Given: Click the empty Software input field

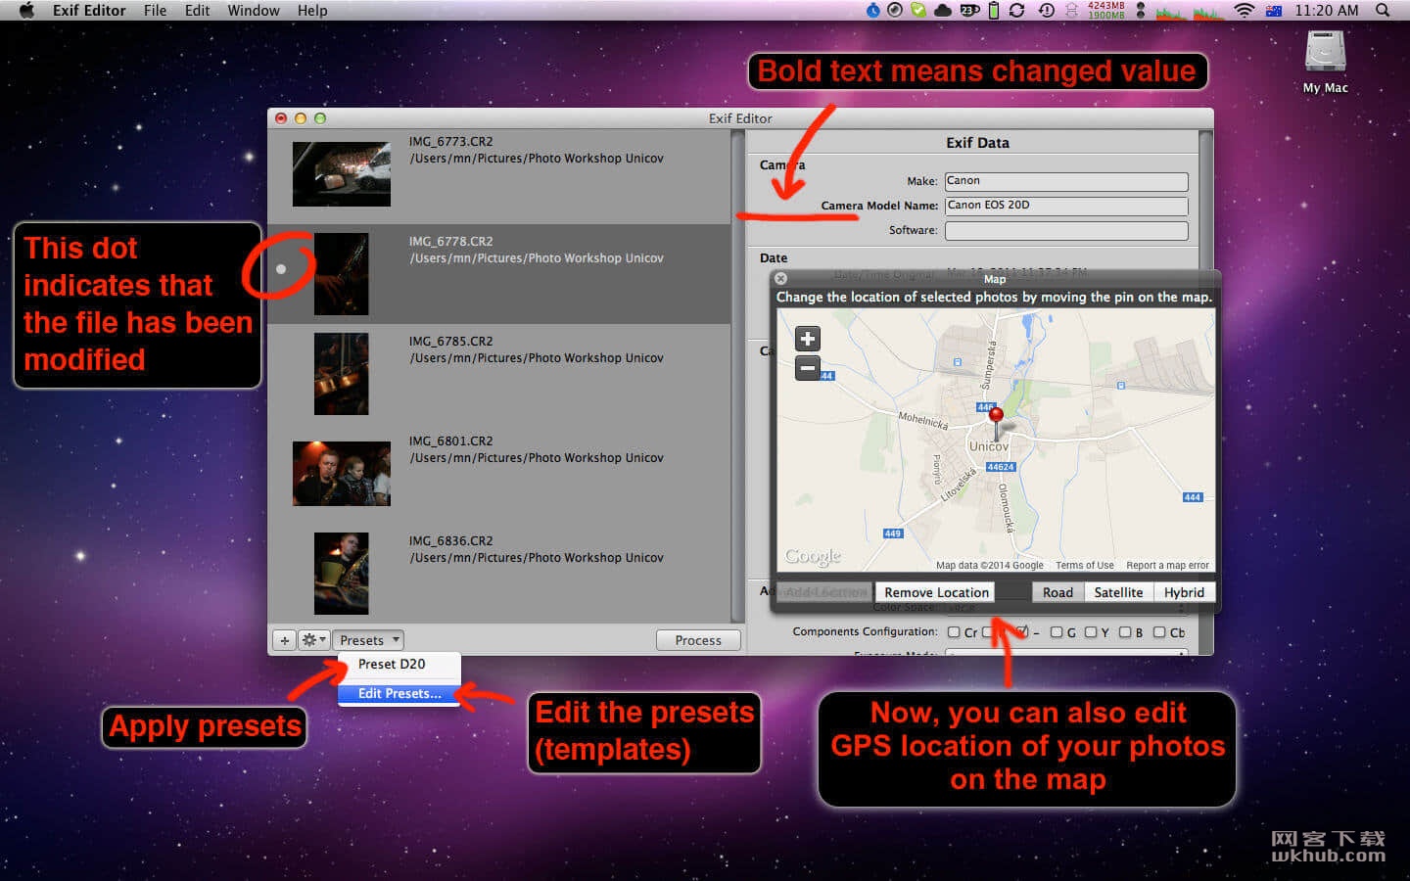Looking at the screenshot, I should click(1066, 231).
